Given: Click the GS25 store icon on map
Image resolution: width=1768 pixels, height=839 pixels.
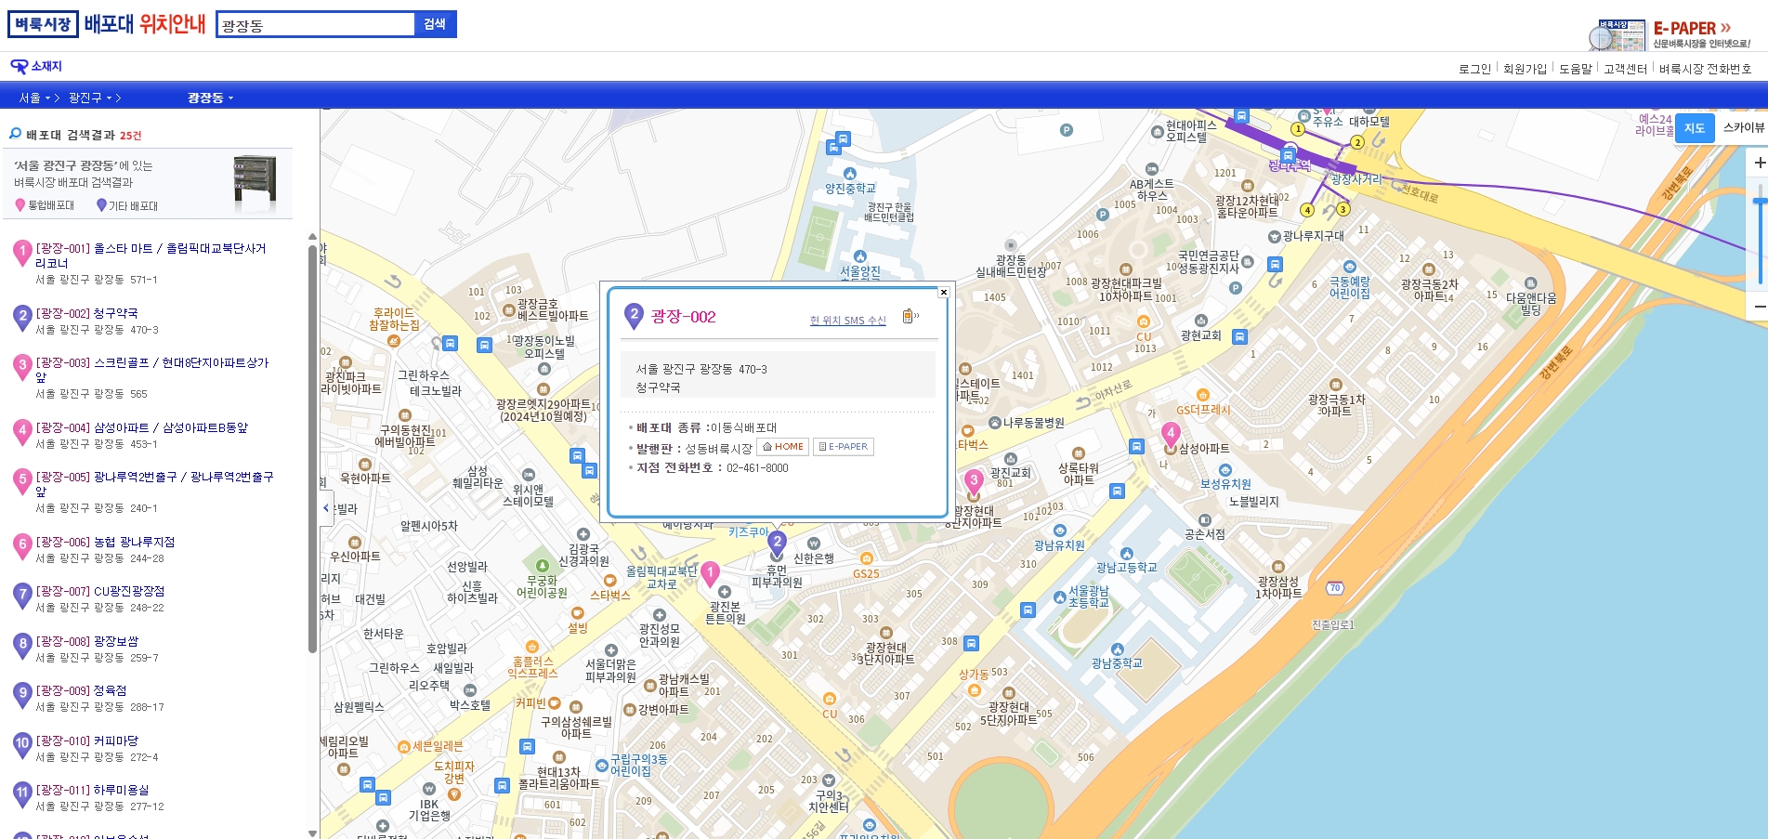Looking at the screenshot, I should tap(866, 558).
